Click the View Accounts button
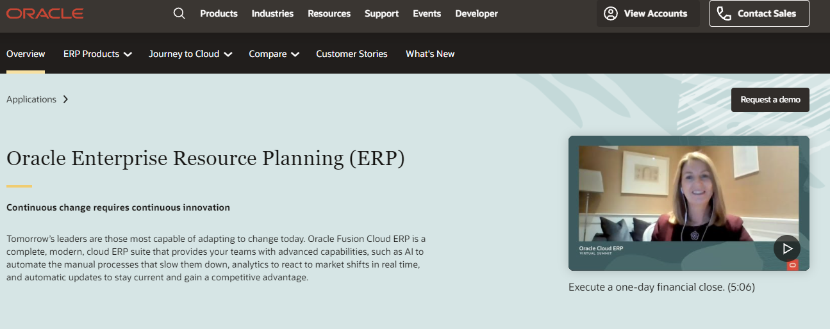This screenshot has height=329, width=830. [x=648, y=13]
